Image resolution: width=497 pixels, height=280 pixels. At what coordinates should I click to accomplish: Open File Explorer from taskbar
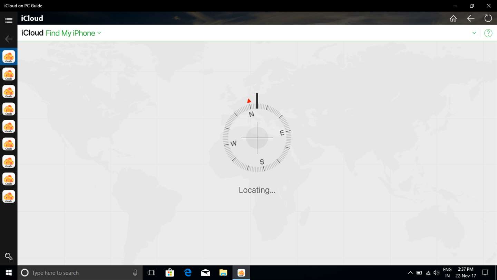223,273
